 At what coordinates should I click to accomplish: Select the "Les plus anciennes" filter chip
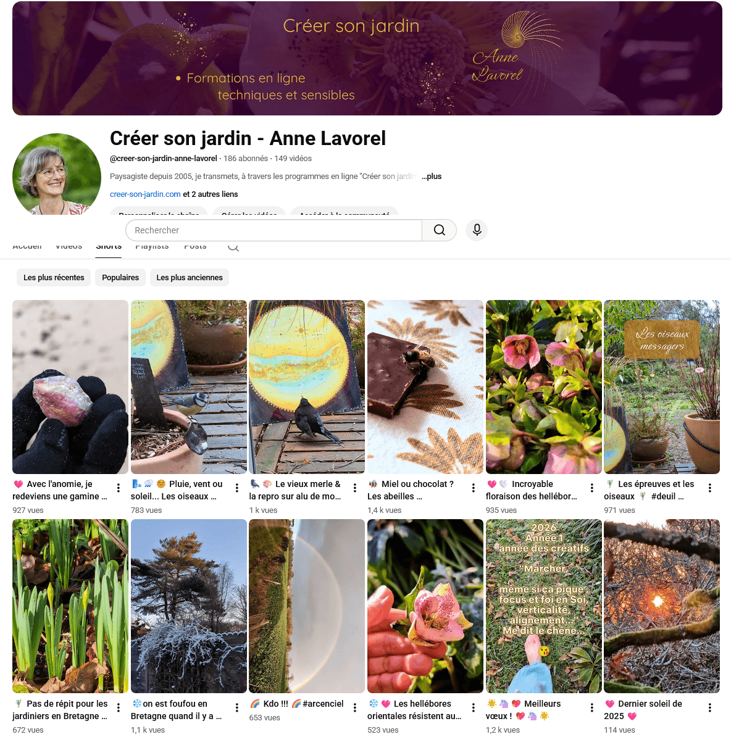(x=190, y=277)
